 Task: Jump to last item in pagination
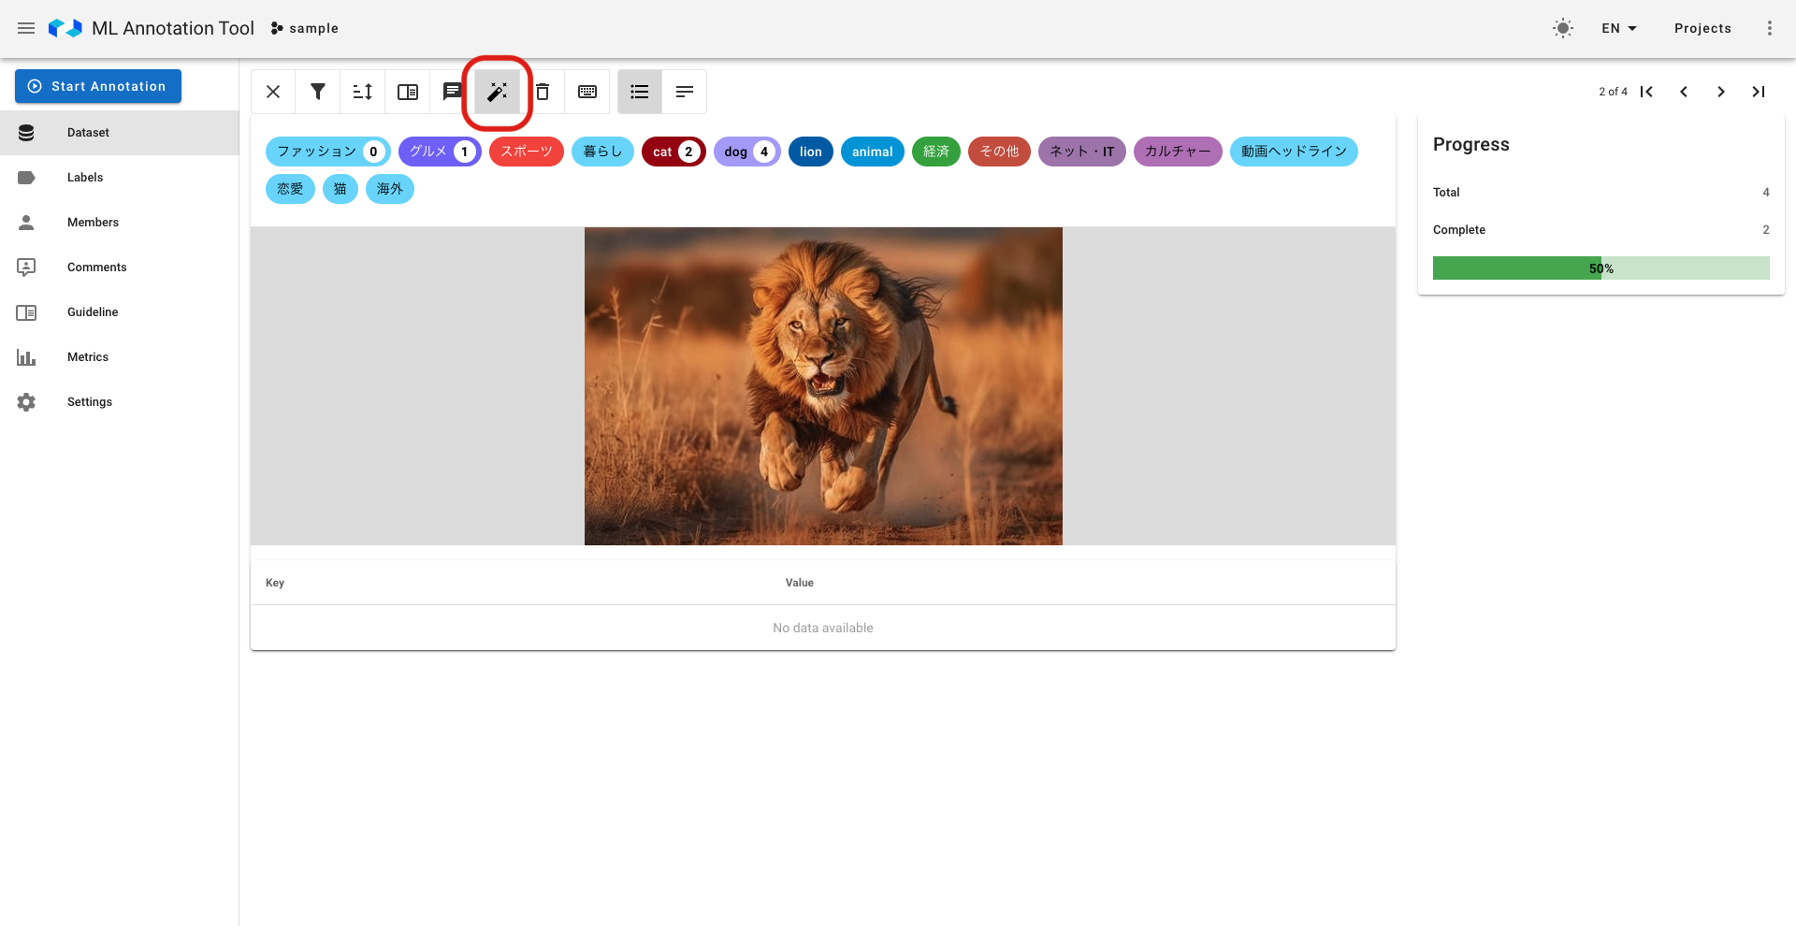click(x=1759, y=92)
